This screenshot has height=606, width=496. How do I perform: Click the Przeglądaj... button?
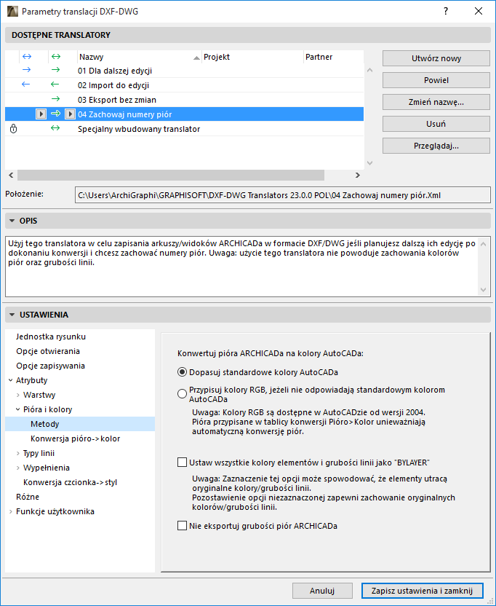pyautogui.click(x=436, y=146)
